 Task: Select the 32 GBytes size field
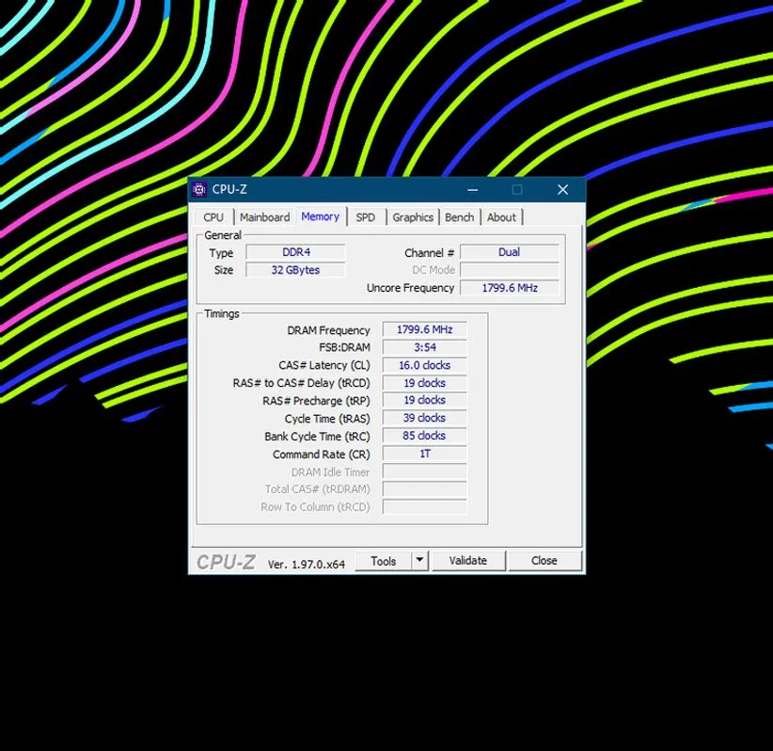pyautogui.click(x=295, y=270)
